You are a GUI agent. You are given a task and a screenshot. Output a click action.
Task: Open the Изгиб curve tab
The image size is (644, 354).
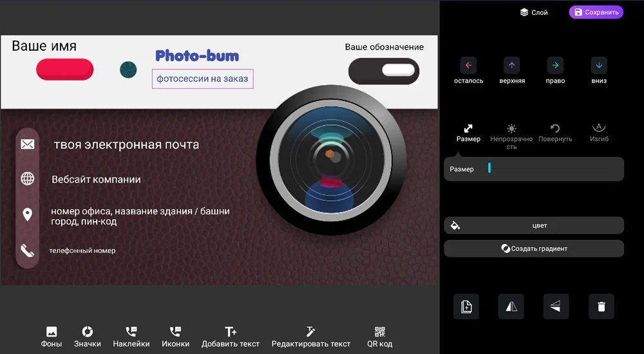tap(599, 133)
